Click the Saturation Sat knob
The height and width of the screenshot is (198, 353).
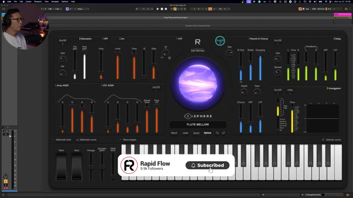coord(62,73)
